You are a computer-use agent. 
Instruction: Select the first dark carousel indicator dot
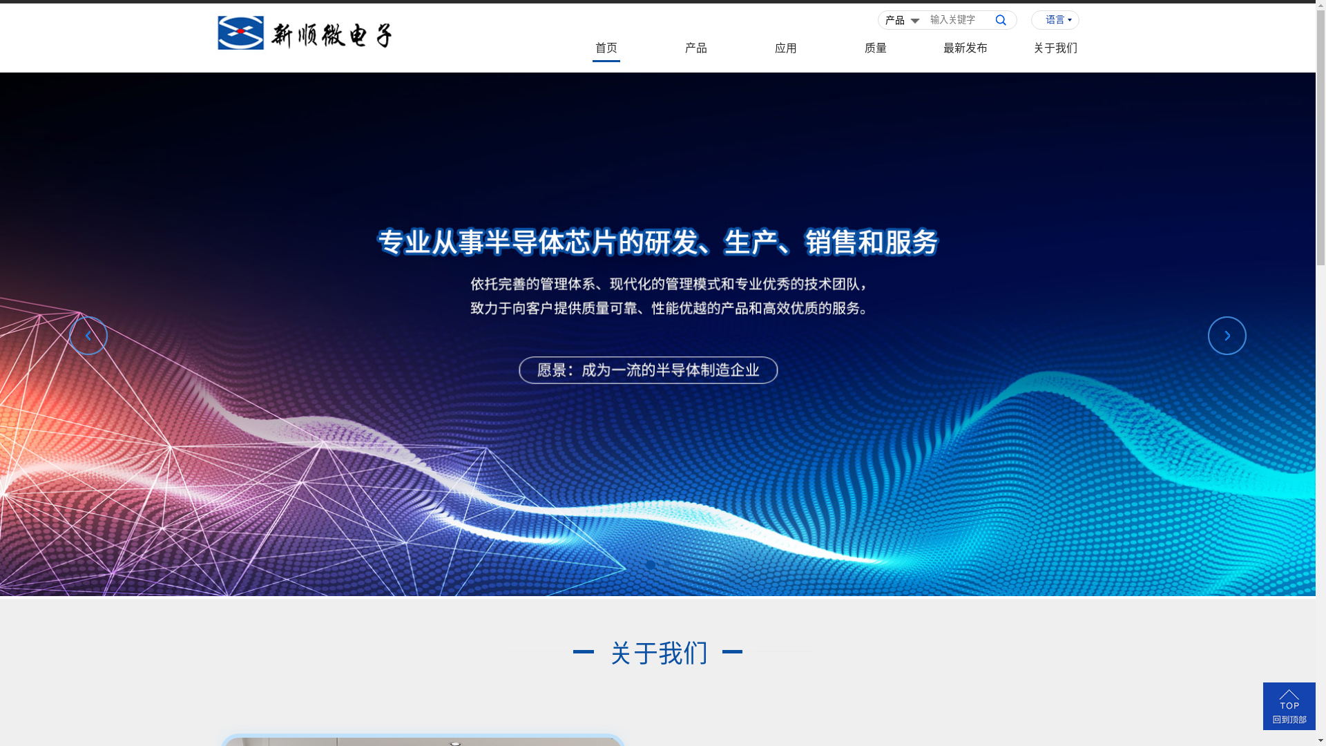(651, 565)
